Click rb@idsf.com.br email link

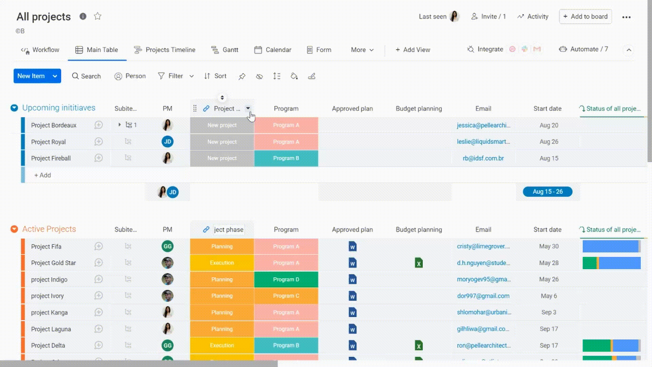pos(483,158)
